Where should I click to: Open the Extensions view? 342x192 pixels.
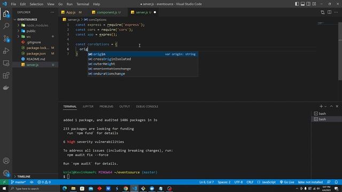(x=6, y=75)
